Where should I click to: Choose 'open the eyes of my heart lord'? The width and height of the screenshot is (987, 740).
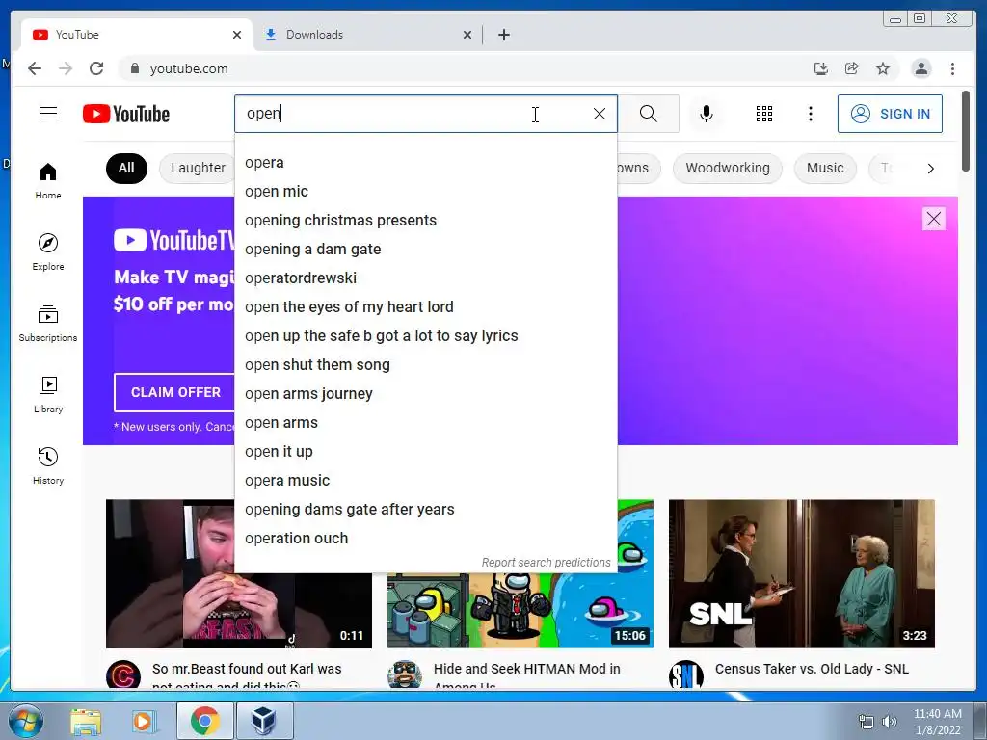(425, 307)
